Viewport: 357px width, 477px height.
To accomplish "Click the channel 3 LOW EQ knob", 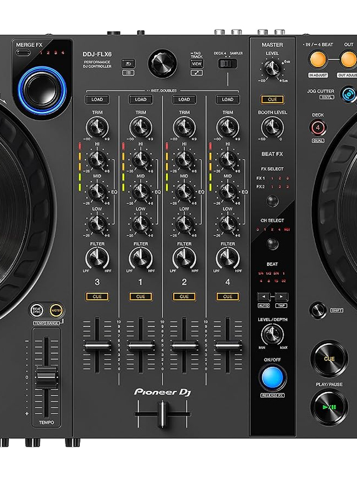I will pyautogui.click(x=97, y=224).
